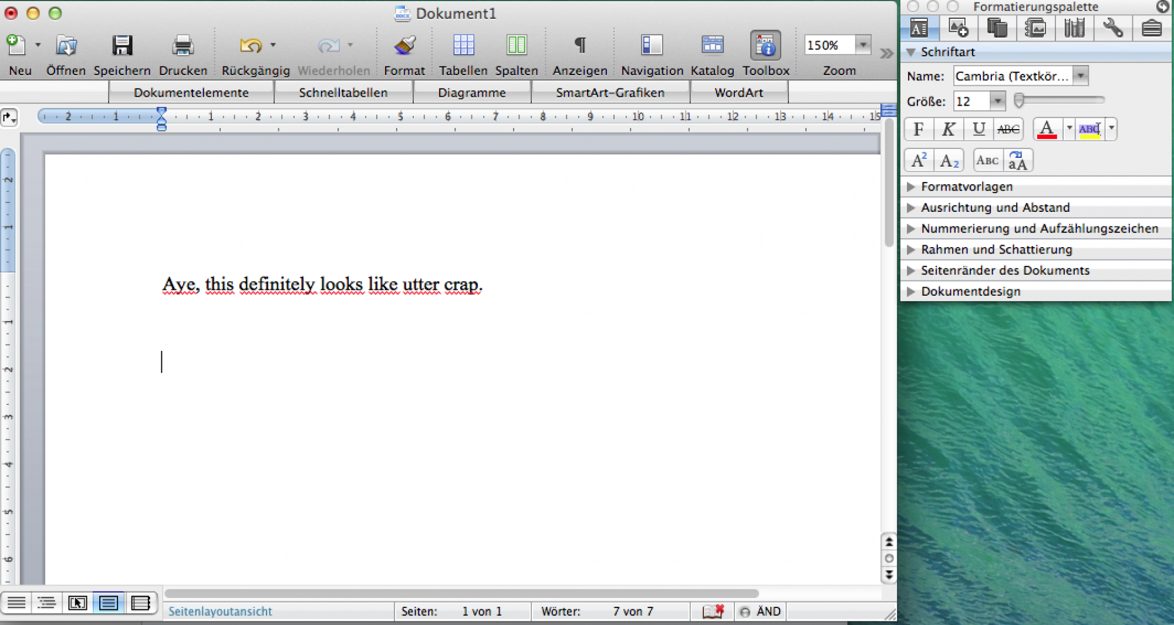The width and height of the screenshot is (1174, 625).
Task: Show formatting marks with Anzeigen
Action: coord(580,45)
